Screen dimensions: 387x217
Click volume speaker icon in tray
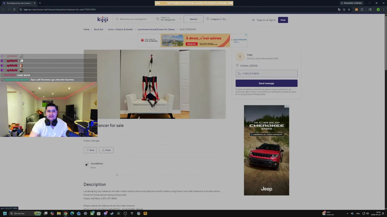pyautogui.click(x=368, y=213)
